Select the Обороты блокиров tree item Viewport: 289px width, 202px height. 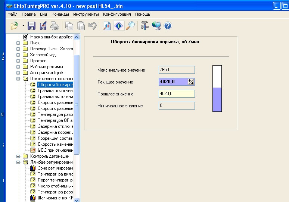point(55,85)
